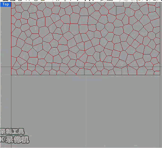Select the bottom-left corner cell of the Voronoi pattern
Viewport: 162px width, 148px height.
[x=14, y=72]
